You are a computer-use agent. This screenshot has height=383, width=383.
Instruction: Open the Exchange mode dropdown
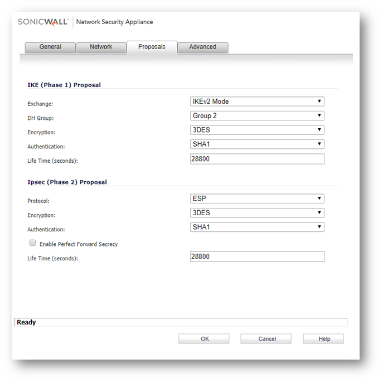257,101
